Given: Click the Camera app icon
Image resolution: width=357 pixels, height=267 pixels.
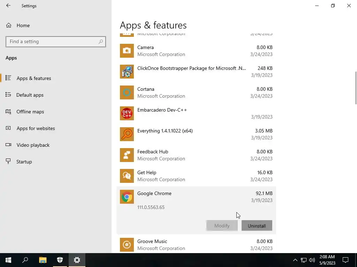Looking at the screenshot, I should tap(127, 51).
